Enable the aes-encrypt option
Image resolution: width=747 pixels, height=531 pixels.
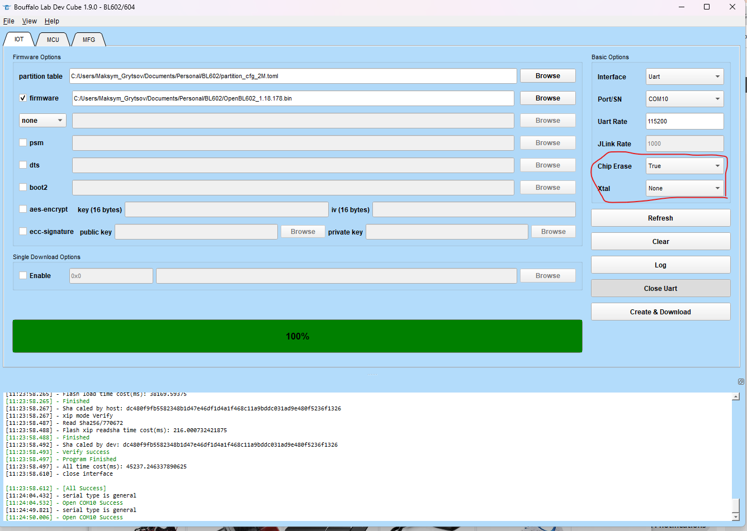pyautogui.click(x=23, y=209)
